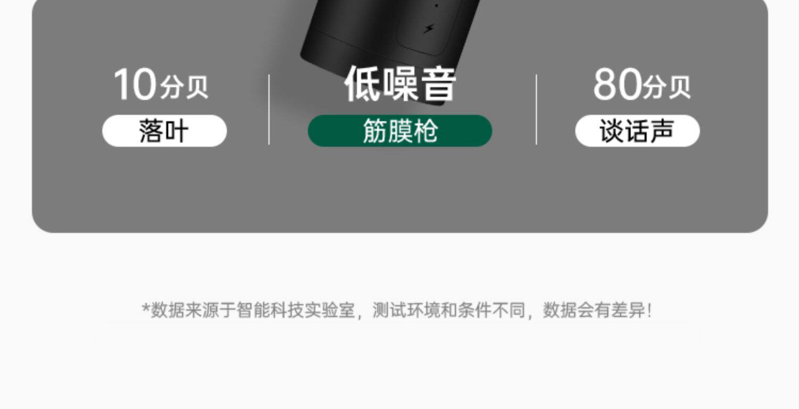Click the vertical divider left of 低噪音

[269, 110]
